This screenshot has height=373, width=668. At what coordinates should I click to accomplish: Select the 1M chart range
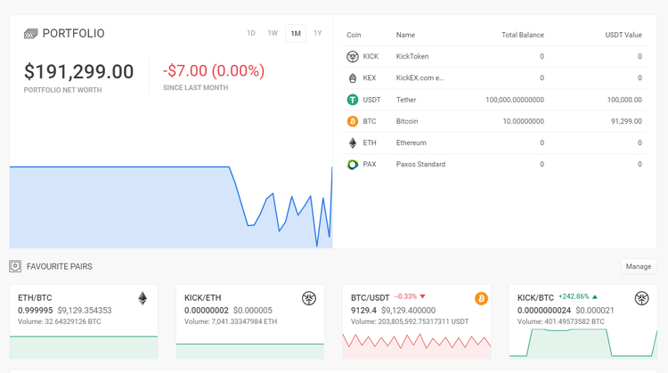[x=296, y=33]
